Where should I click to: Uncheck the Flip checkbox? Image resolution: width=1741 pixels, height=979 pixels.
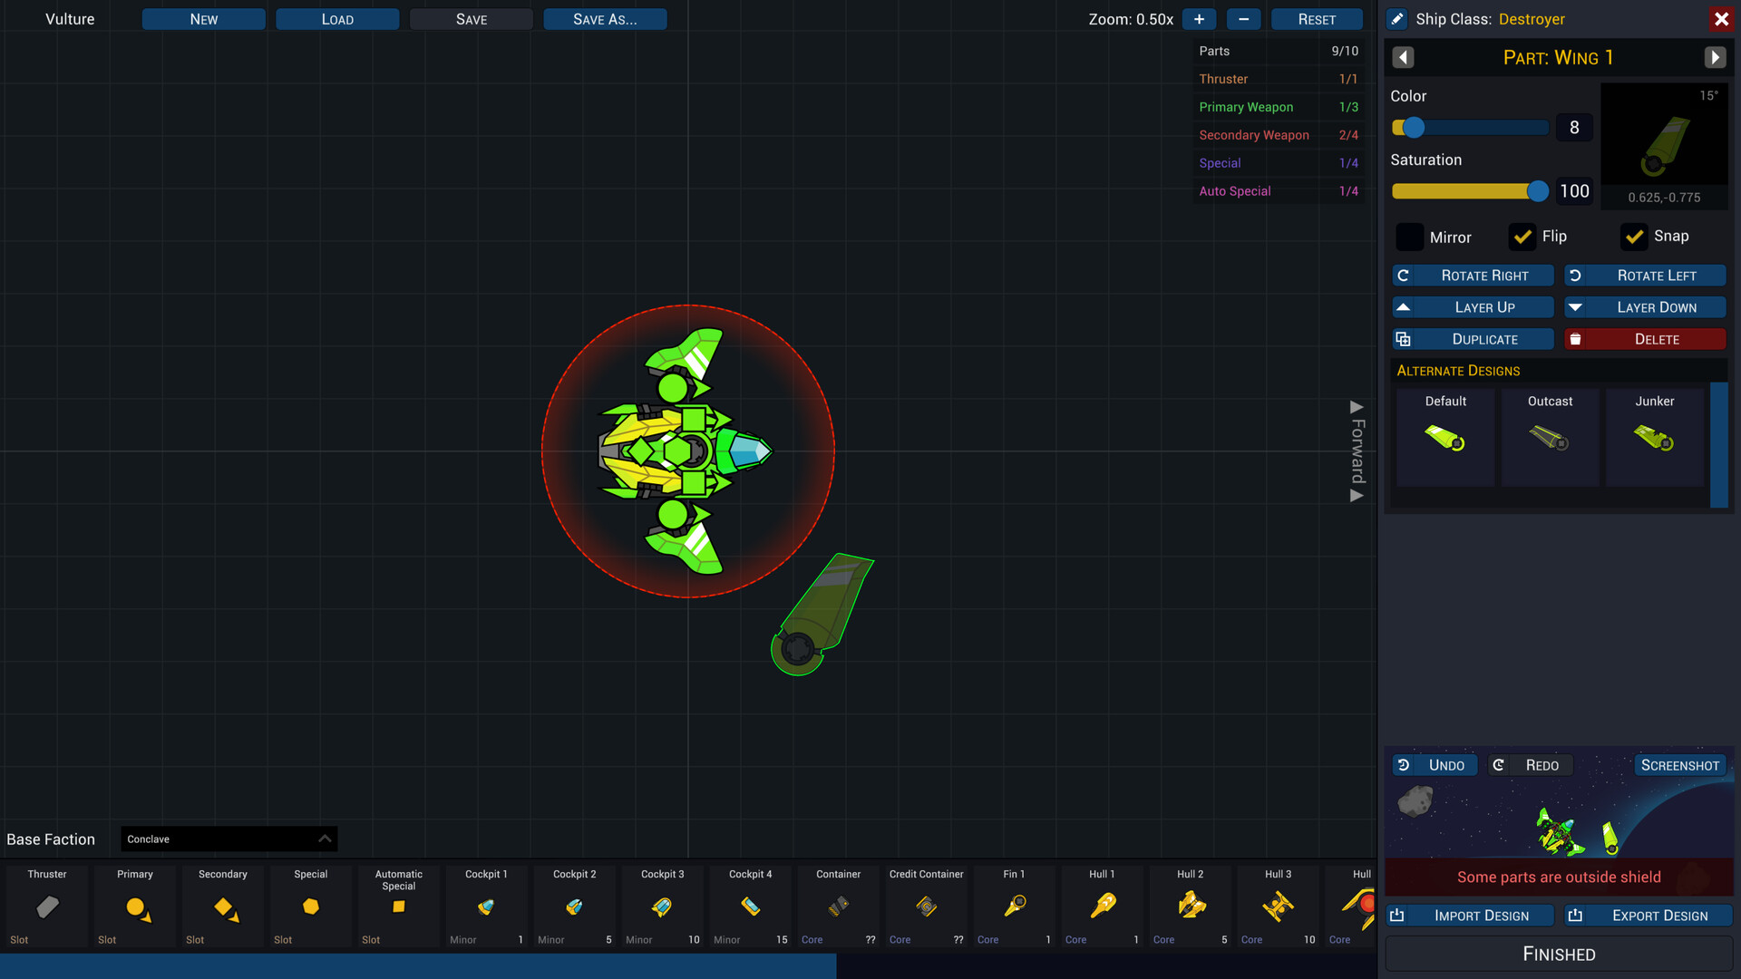[x=1522, y=237]
